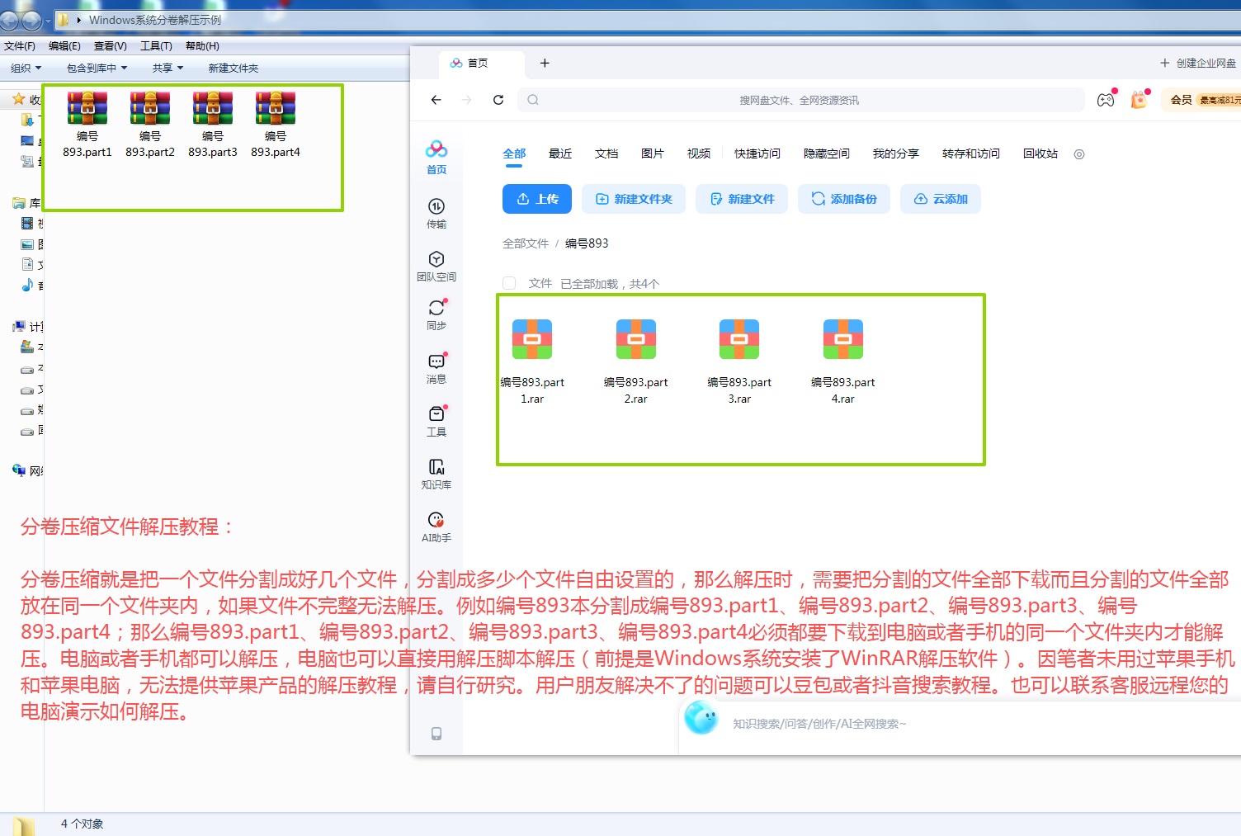Image resolution: width=1241 pixels, height=836 pixels.
Task: Switch to the 文档 tab
Action: pyautogui.click(x=606, y=154)
